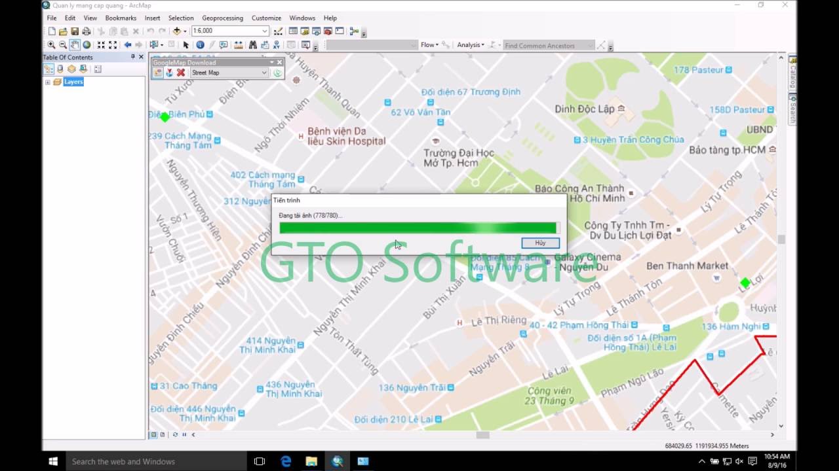Image resolution: width=839 pixels, height=471 pixels.
Task: Click the green refresh icon in GoogleMap Download
Action: pos(277,73)
